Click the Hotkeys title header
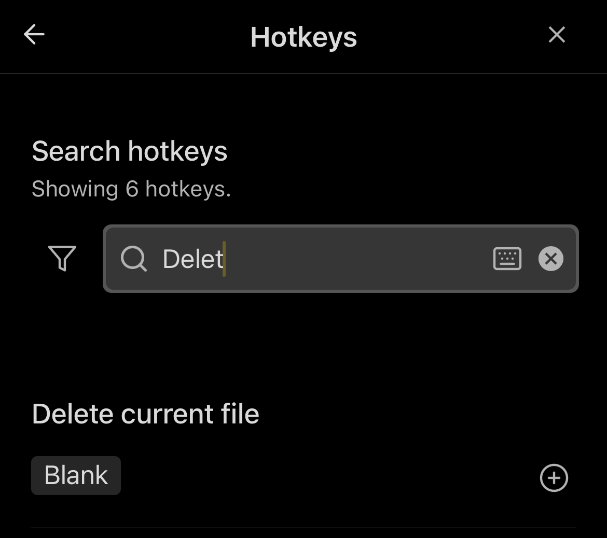This screenshot has height=538, width=607. point(303,37)
